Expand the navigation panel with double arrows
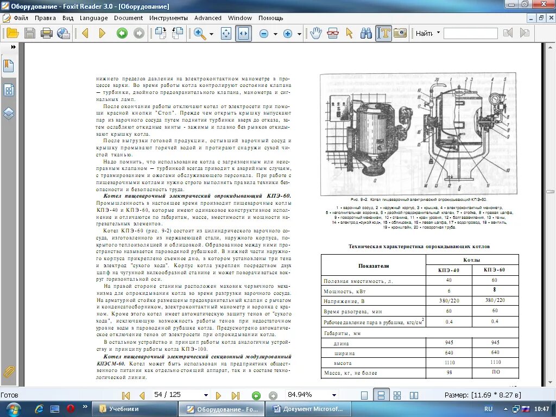Screen dimensions: 556x417 [x=14, y=47]
